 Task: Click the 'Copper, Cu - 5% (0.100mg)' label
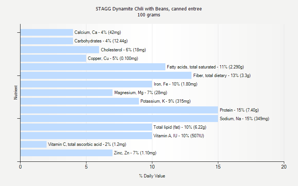point(113,58)
